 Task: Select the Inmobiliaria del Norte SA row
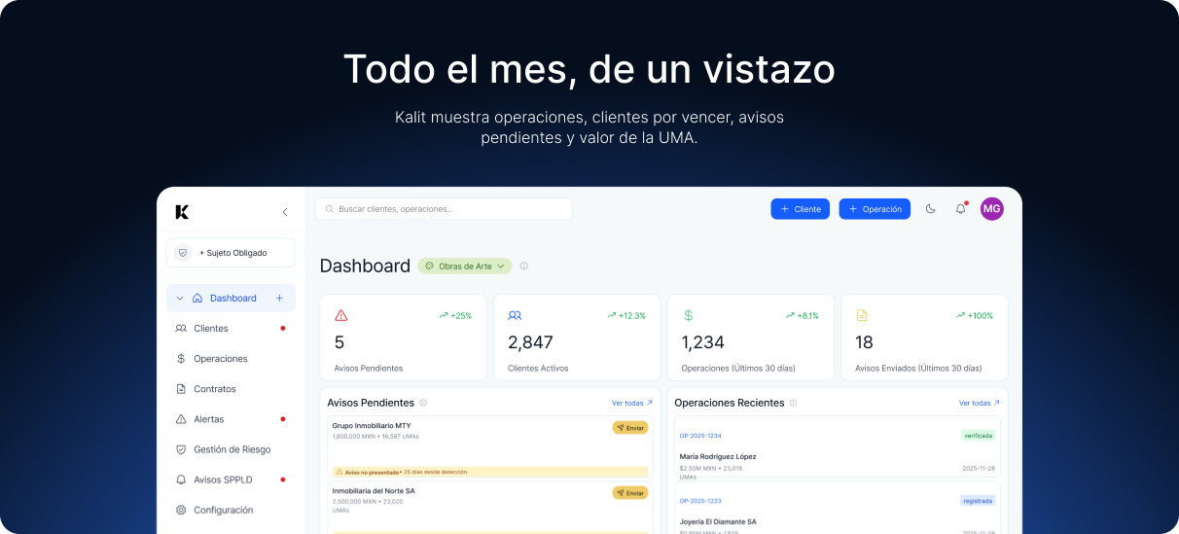pos(490,507)
